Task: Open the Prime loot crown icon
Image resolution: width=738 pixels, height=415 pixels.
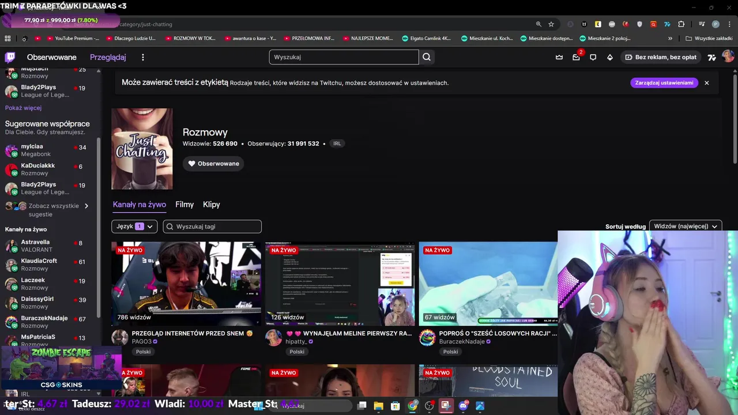Action: point(559,57)
